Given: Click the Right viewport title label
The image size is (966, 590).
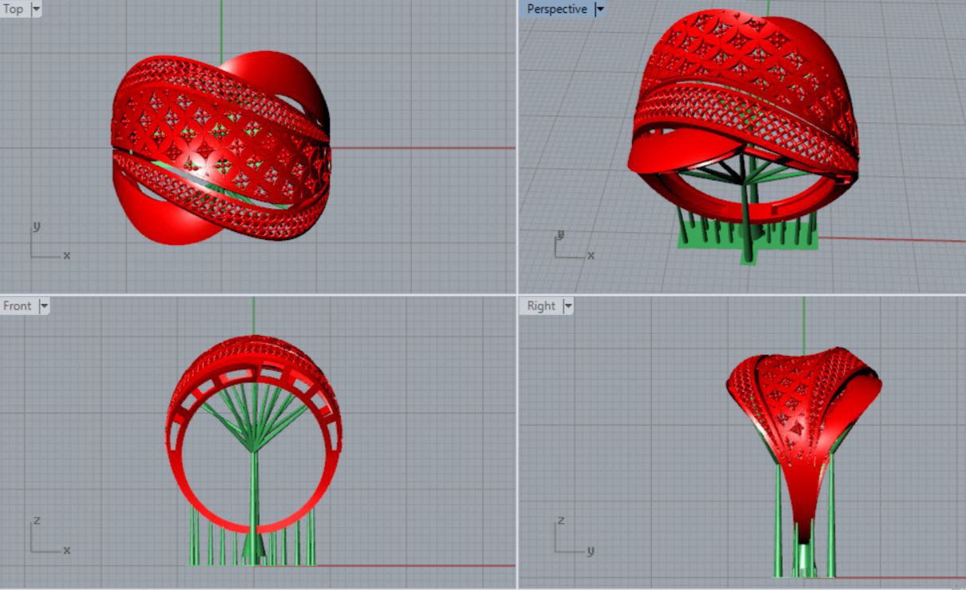Looking at the screenshot, I should (541, 306).
